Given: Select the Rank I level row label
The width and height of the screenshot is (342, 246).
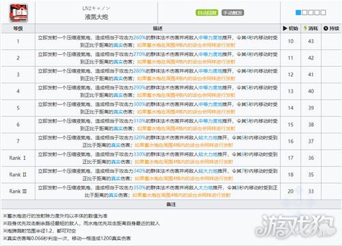Looking at the screenshot, I should 18,158.
